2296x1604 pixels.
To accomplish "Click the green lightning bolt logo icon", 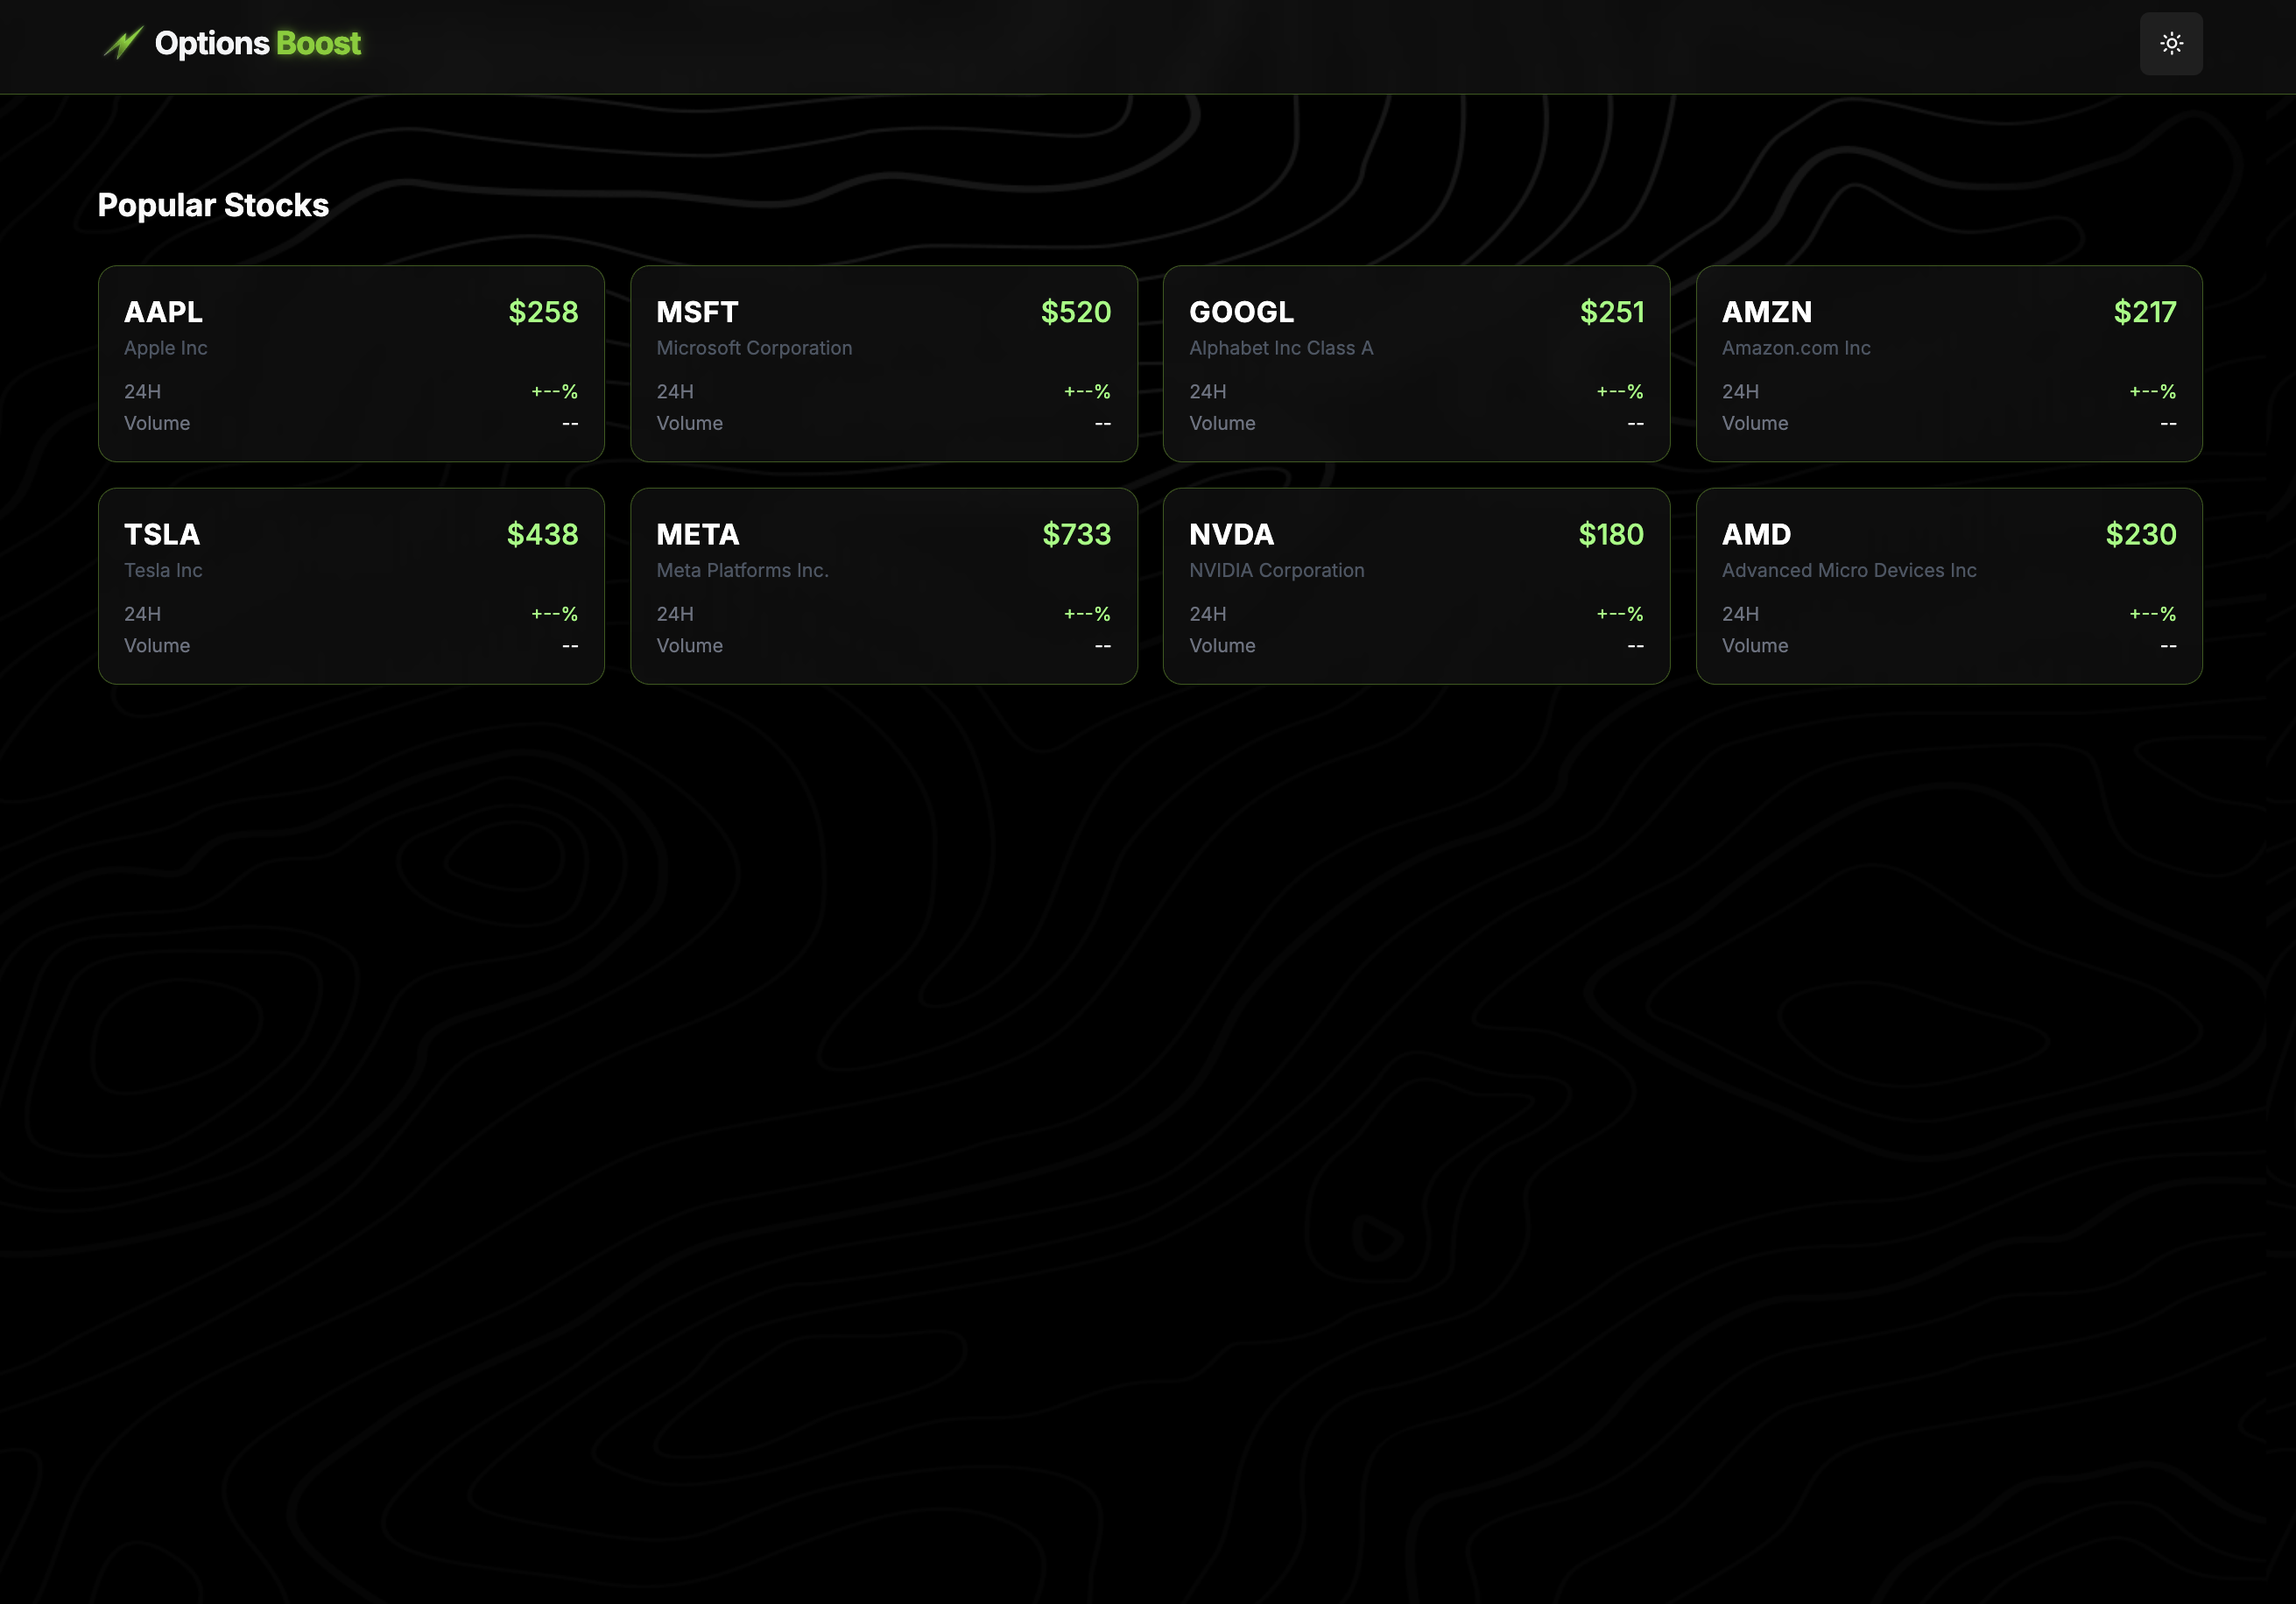I will tap(122, 43).
